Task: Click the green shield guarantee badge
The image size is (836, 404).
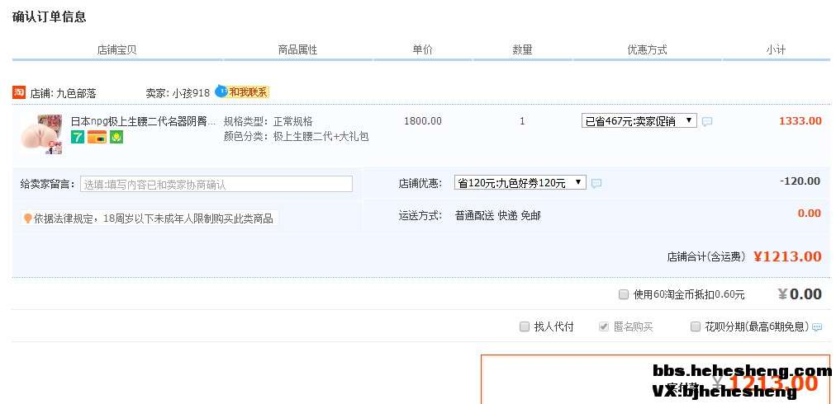Action: tap(116, 137)
